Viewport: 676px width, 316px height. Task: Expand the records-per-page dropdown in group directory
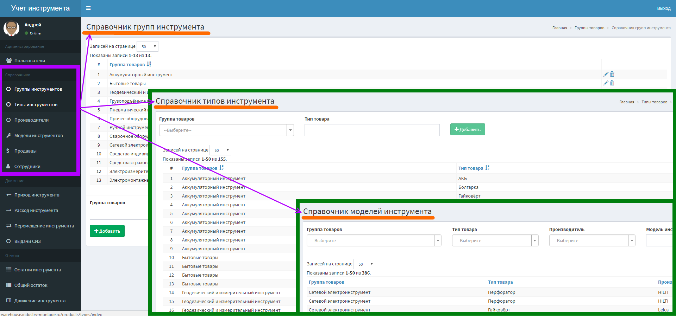(x=148, y=46)
